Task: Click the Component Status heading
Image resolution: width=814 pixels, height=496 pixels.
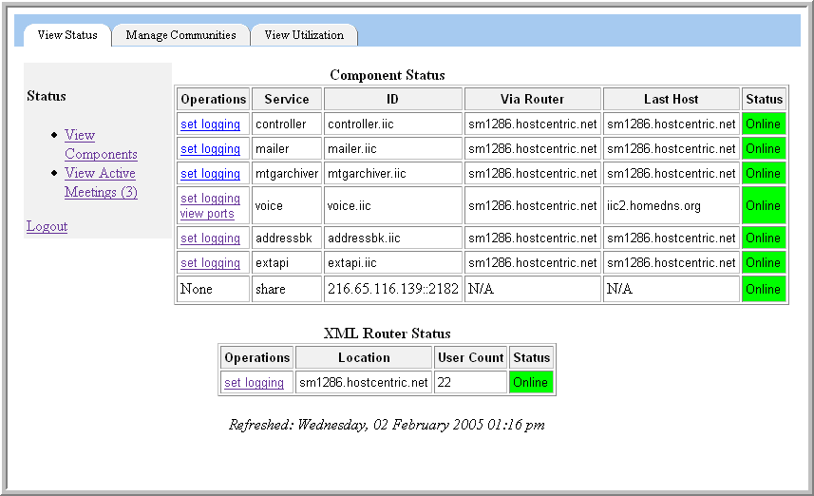Action: [388, 75]
